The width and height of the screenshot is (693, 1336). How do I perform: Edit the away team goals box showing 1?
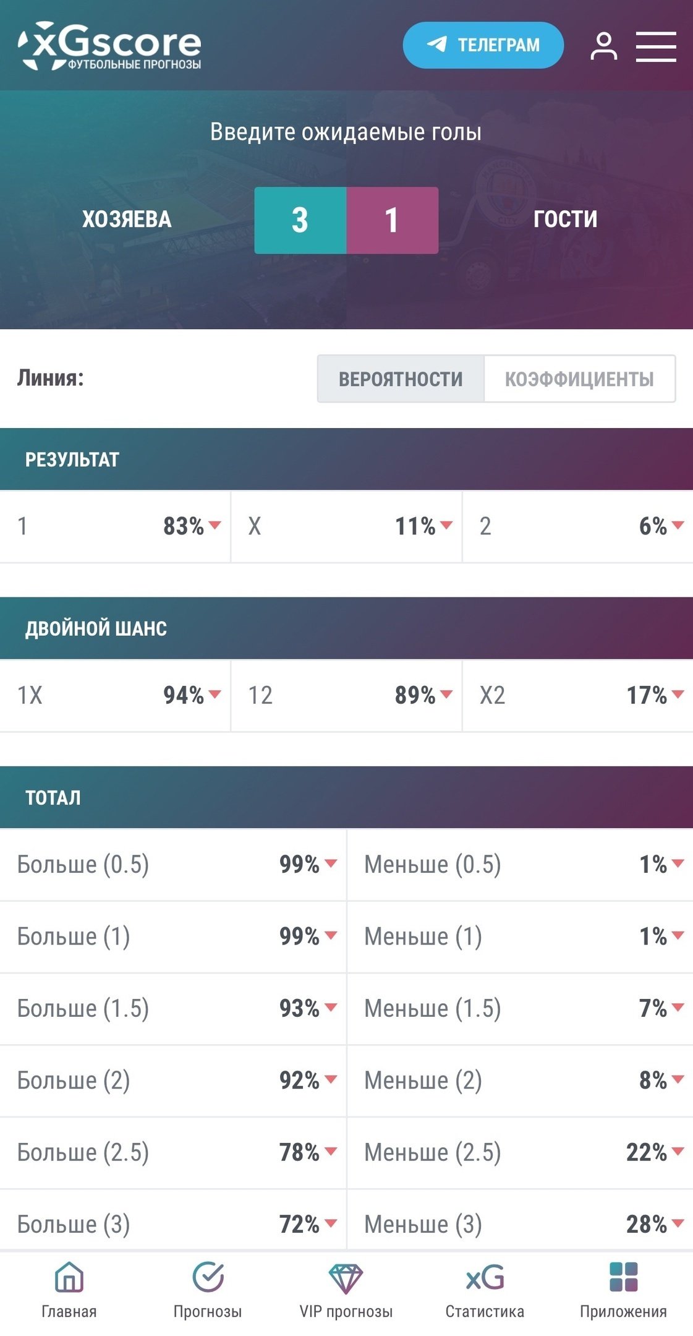pyautogui.click(x=392, y=220)
